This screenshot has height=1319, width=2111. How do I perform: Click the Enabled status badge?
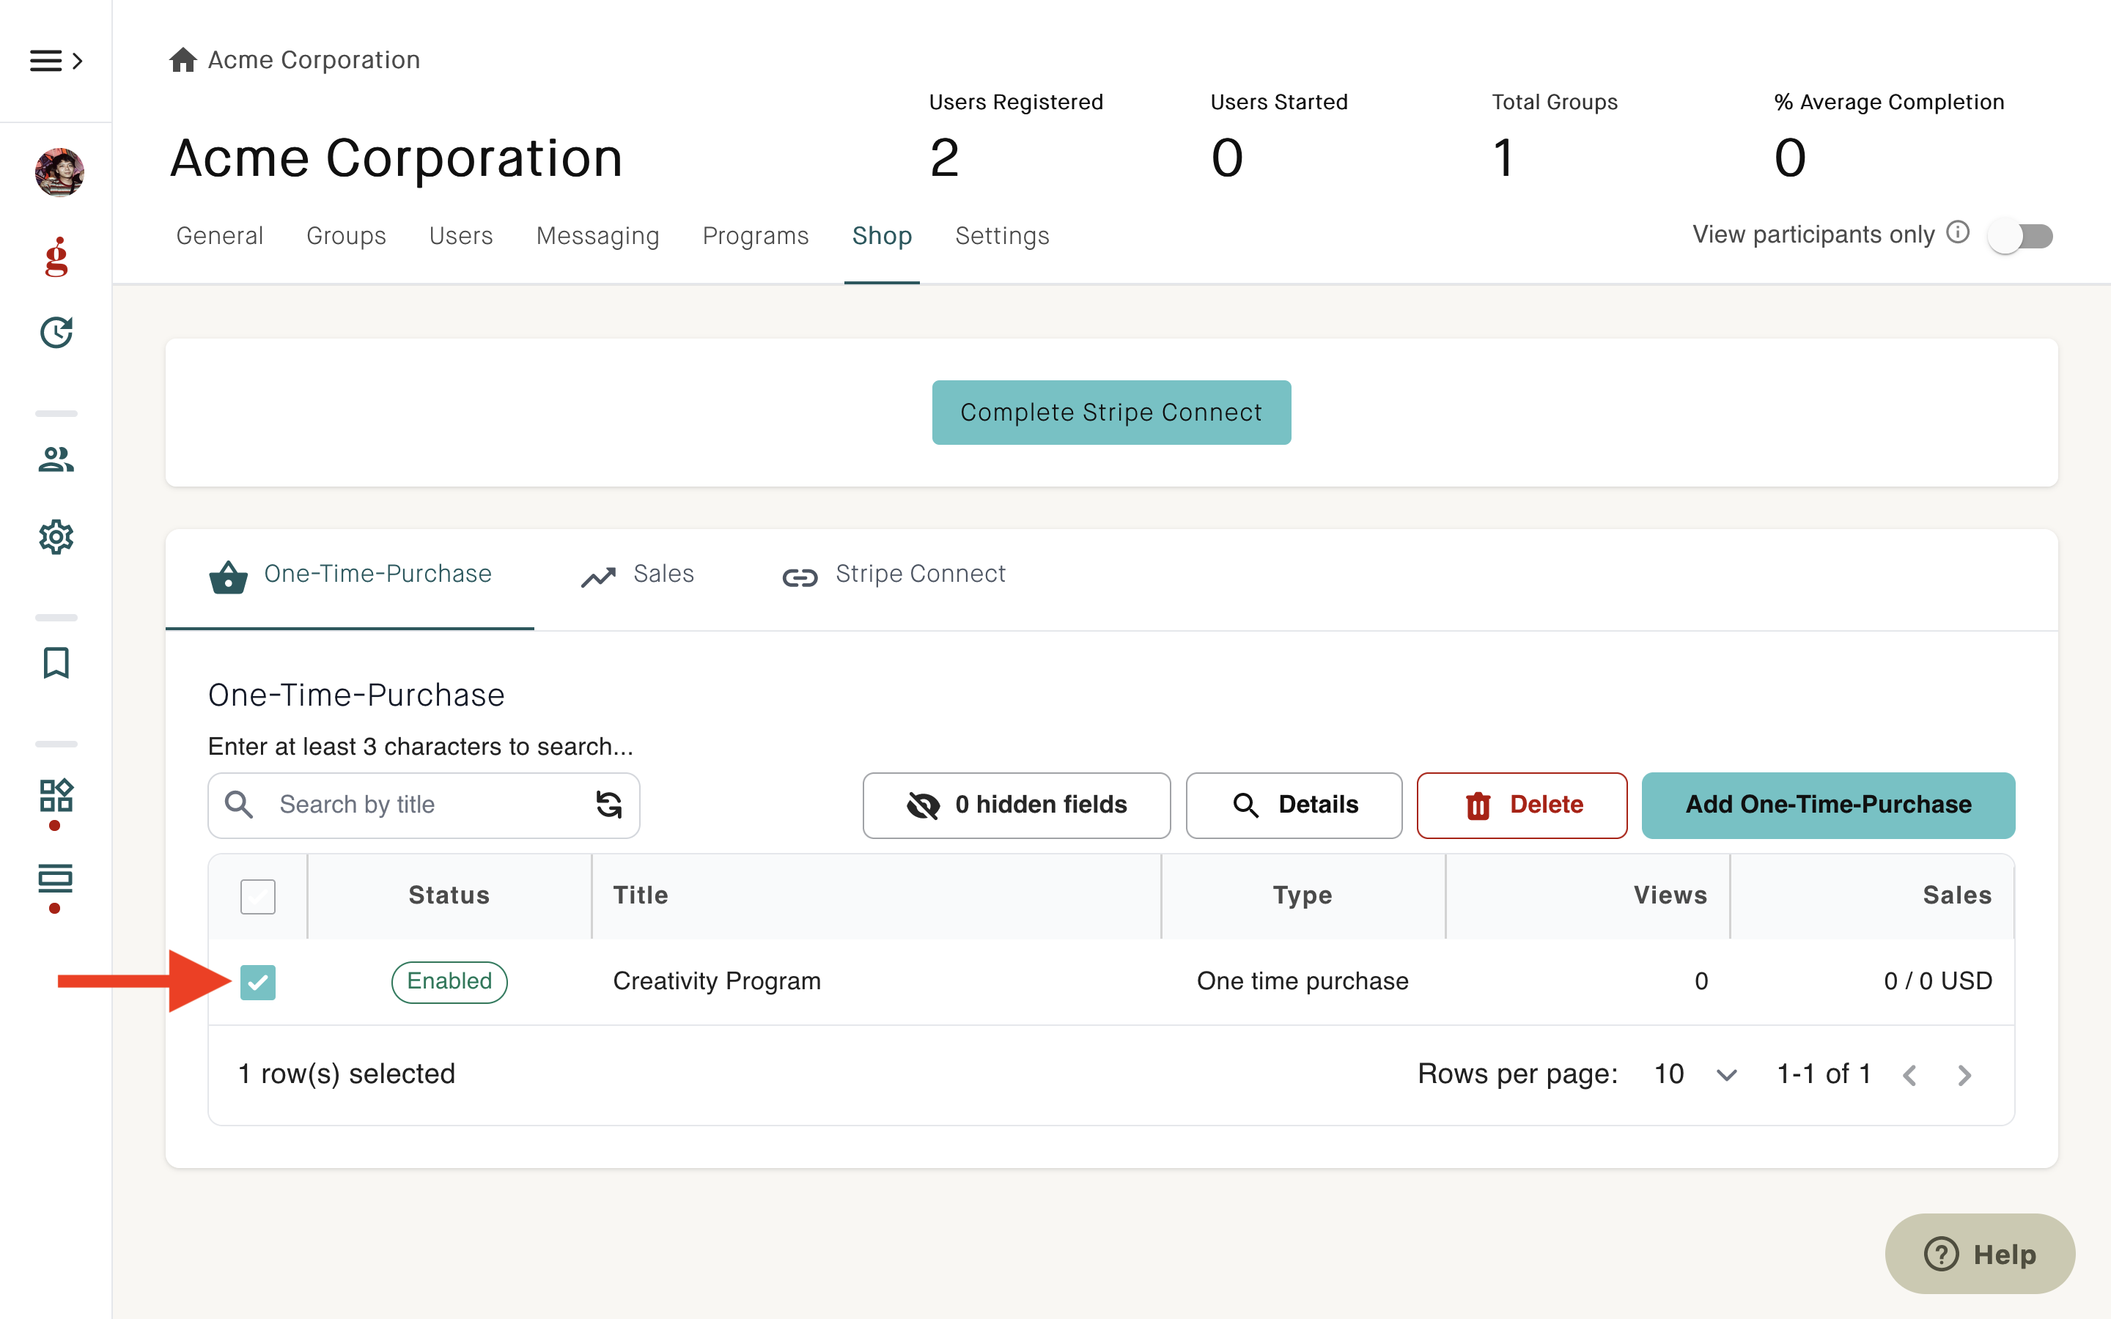click(449, 982)
